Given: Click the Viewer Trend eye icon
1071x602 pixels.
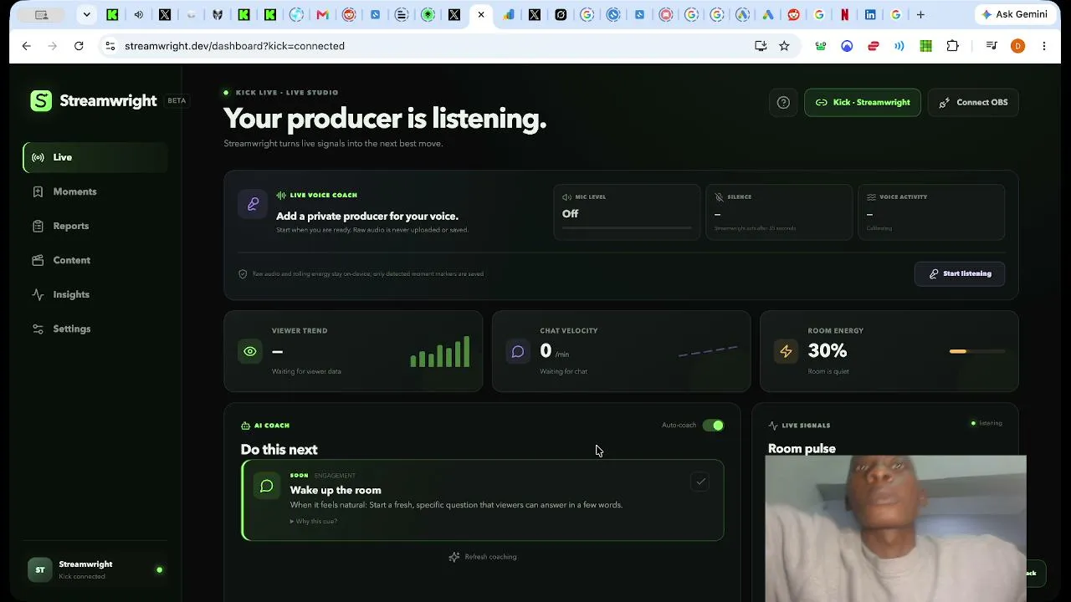Looking at the screenshot, I should (x=250, y=351).
